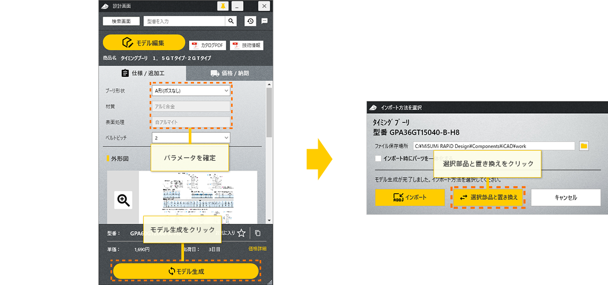Screen dimensions: 608x285
Task: Open the カタログPDF document
Action: (x=207, y=45)
